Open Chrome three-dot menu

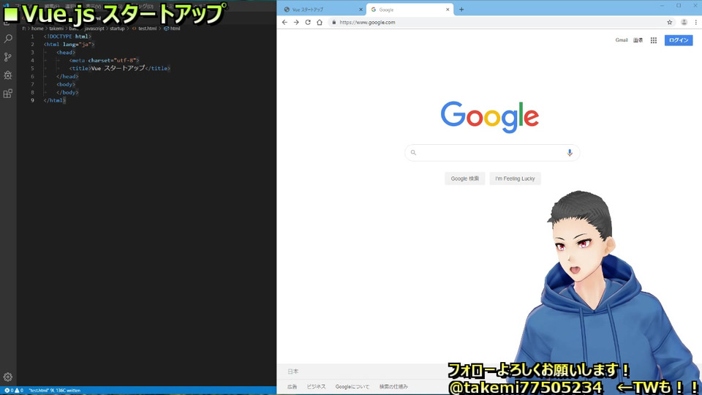[x=695, y=22]
